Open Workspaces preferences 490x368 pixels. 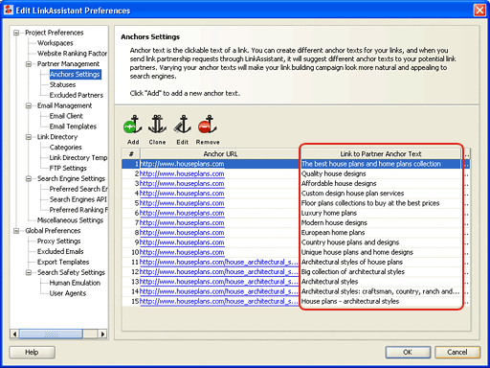(56, 43)
